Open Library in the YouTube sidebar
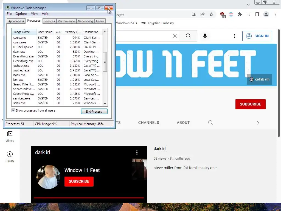This screenshot has width=281, height=211. (10, 137)
